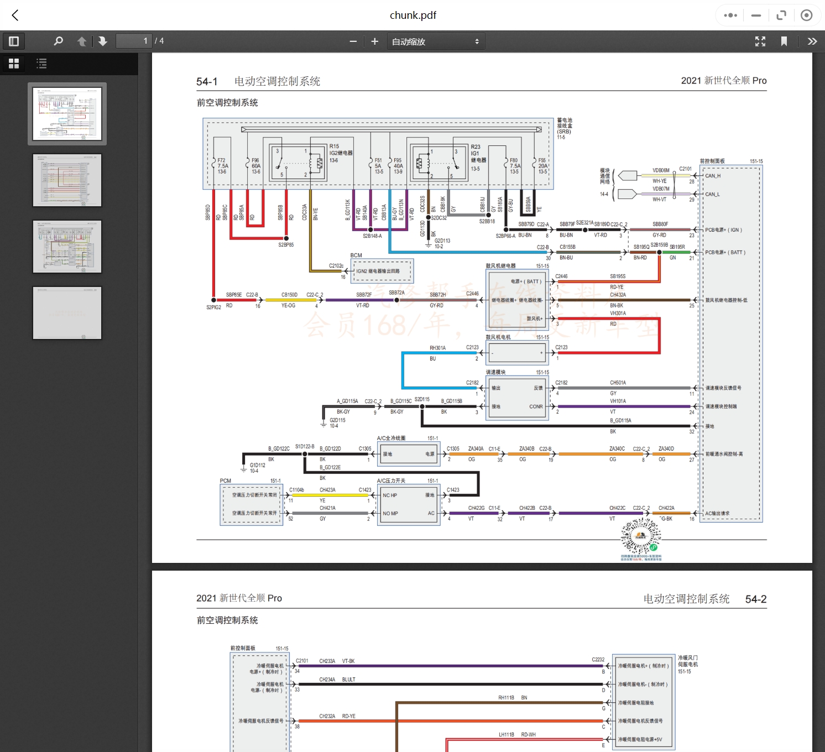Viewport: 825px width, 752px height.
Task: Expand the secondary tools chevron menu
Action: tap(812, 41)
